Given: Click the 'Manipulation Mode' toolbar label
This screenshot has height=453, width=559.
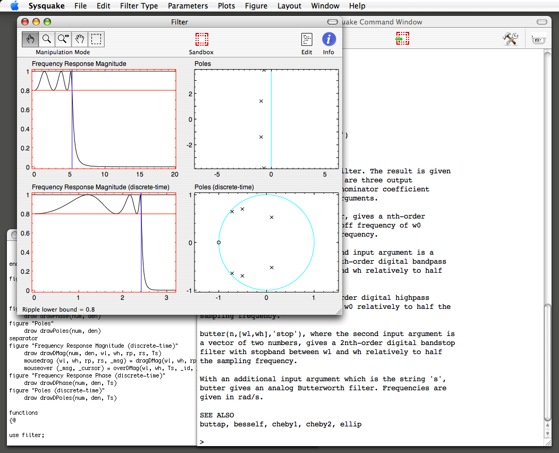Looking at the screenshot, I should tap(63, 52).
